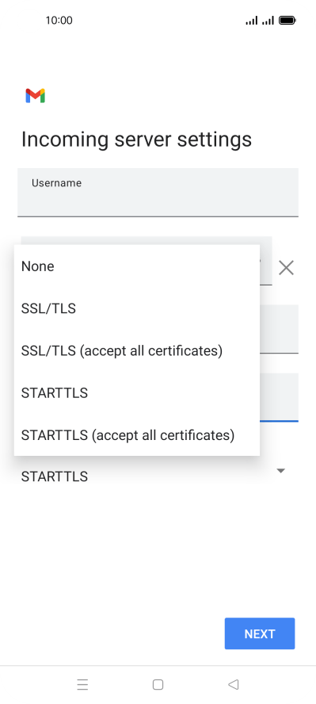
Task: Choose SSL/TLS option
Action: click(137, 308)
